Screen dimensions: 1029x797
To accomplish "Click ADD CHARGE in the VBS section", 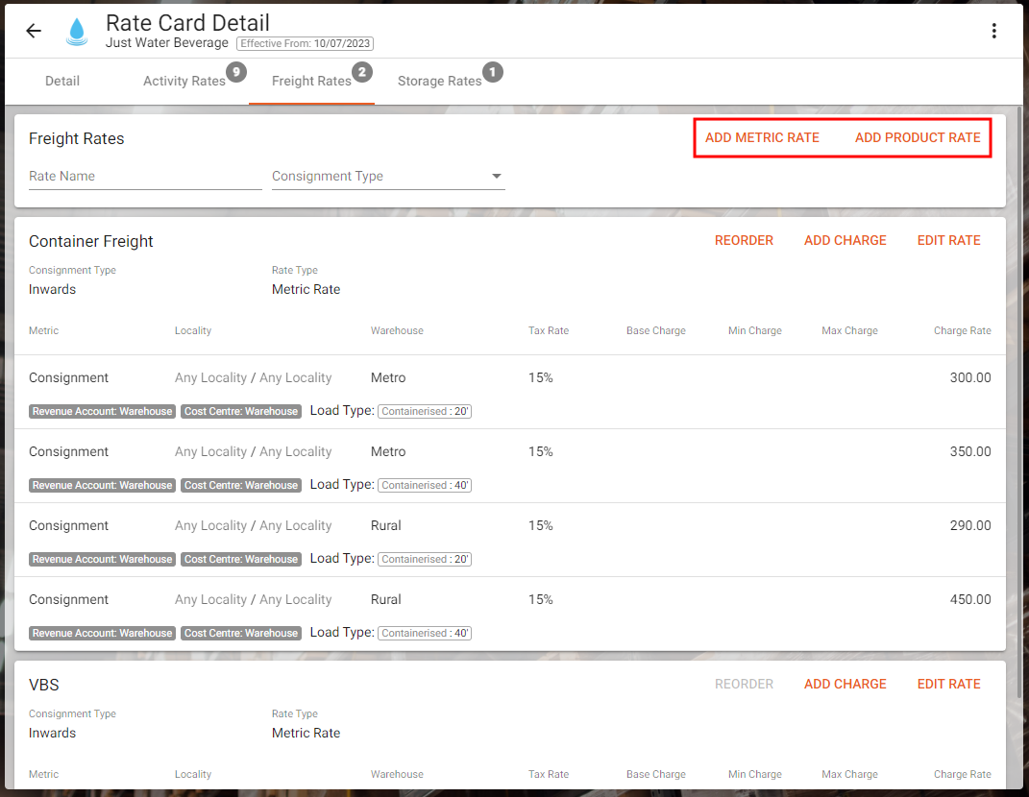I will (845, 684).
